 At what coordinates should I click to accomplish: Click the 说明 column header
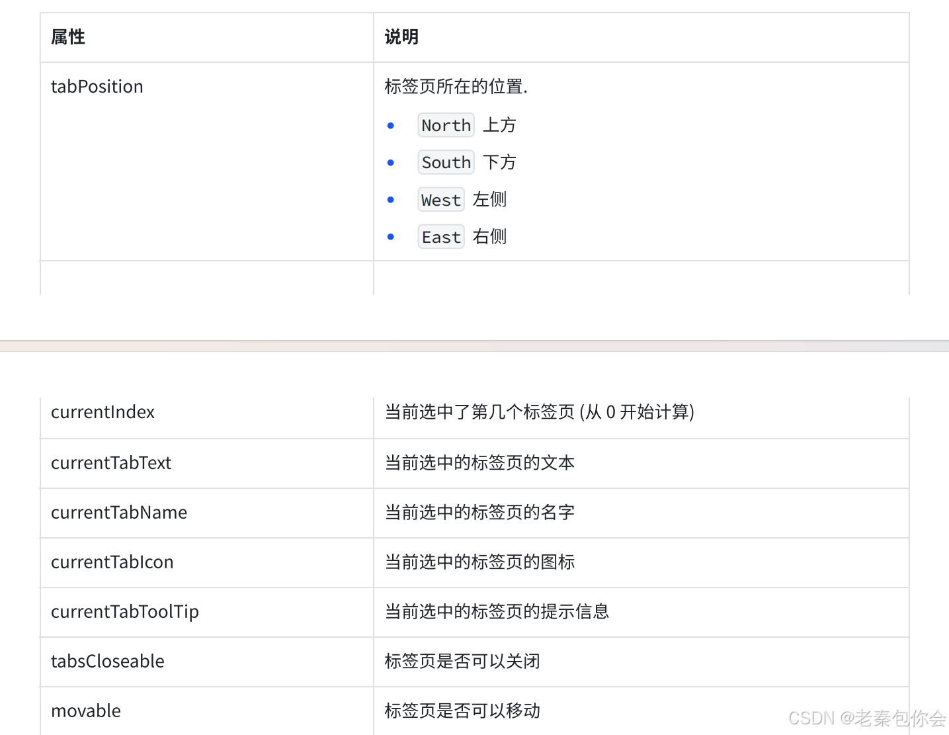[641, 37]
